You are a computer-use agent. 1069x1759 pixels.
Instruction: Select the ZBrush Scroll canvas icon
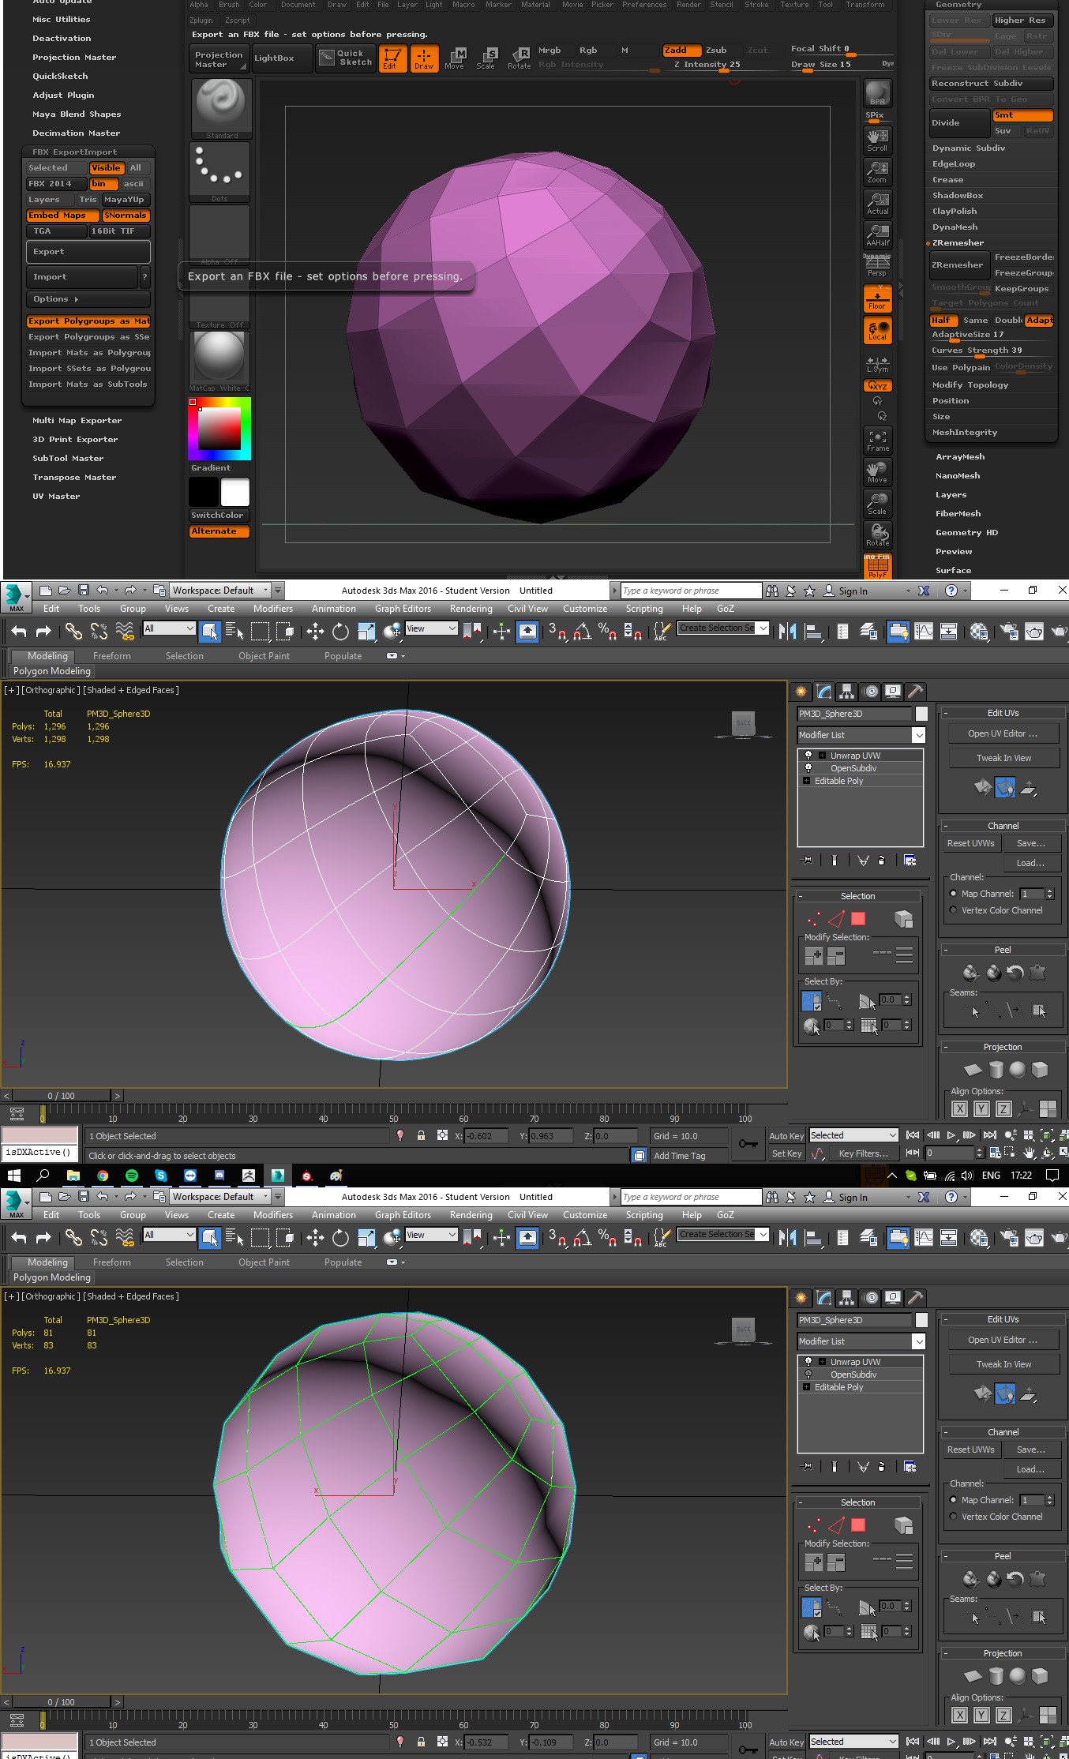pos(877,140)
